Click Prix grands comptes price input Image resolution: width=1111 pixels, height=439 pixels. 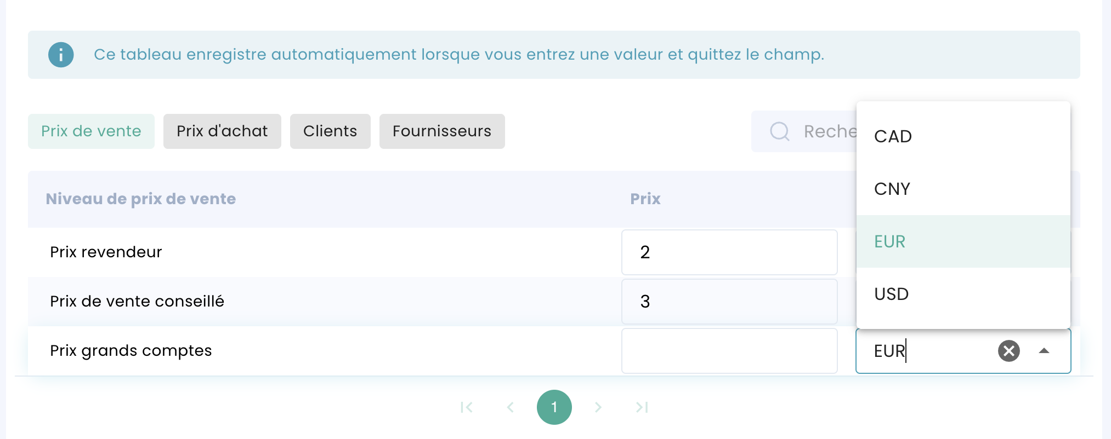(x=729, y=351)
